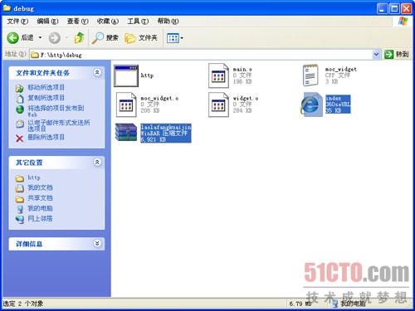Click the laolafangkuaijin file name

coord(166,127)
